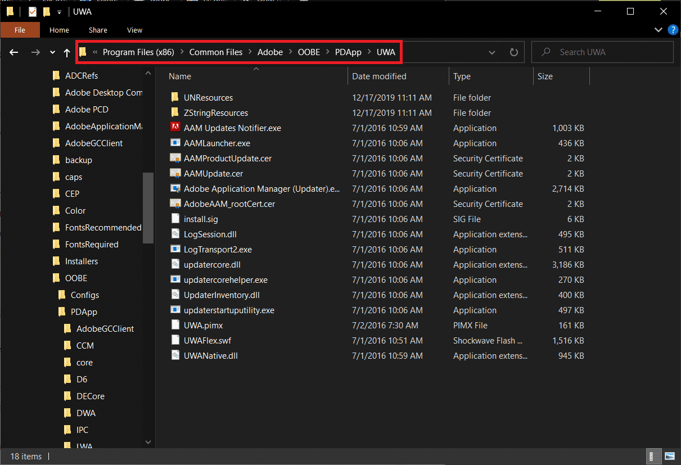
Task: Launch AAM Updates Notifier application
Action: tap(232, 128)
